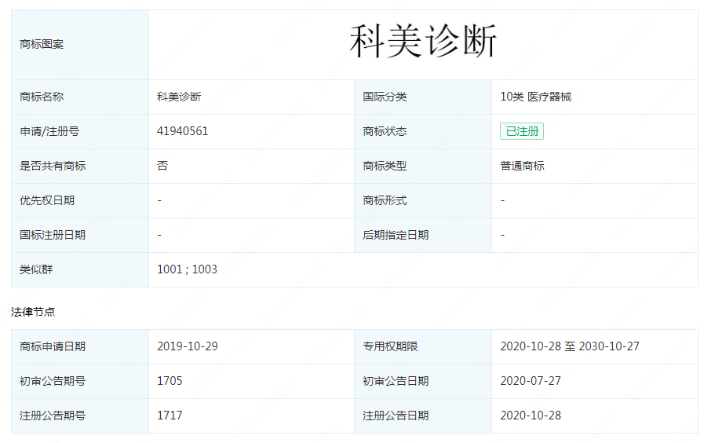Select the 法律节点 section heading
Image resolution: width=704 pixels, height=443 pixels.
point(33,312)
